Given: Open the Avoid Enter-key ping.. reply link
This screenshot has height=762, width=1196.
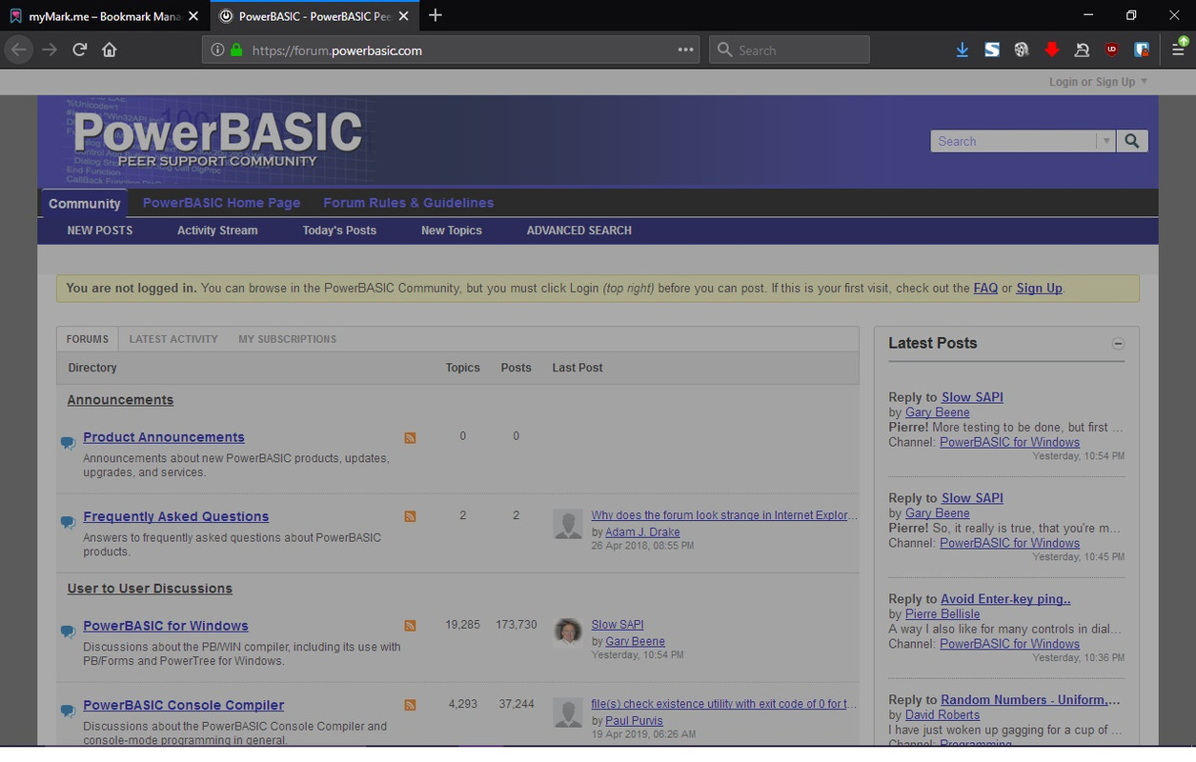Looking at the screenshot, I should coord(1005,599).
